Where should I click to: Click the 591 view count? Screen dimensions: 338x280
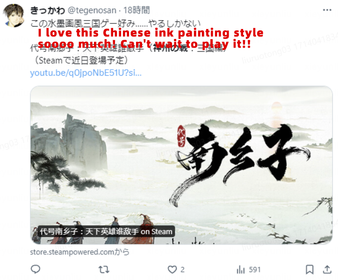point(255,270)
